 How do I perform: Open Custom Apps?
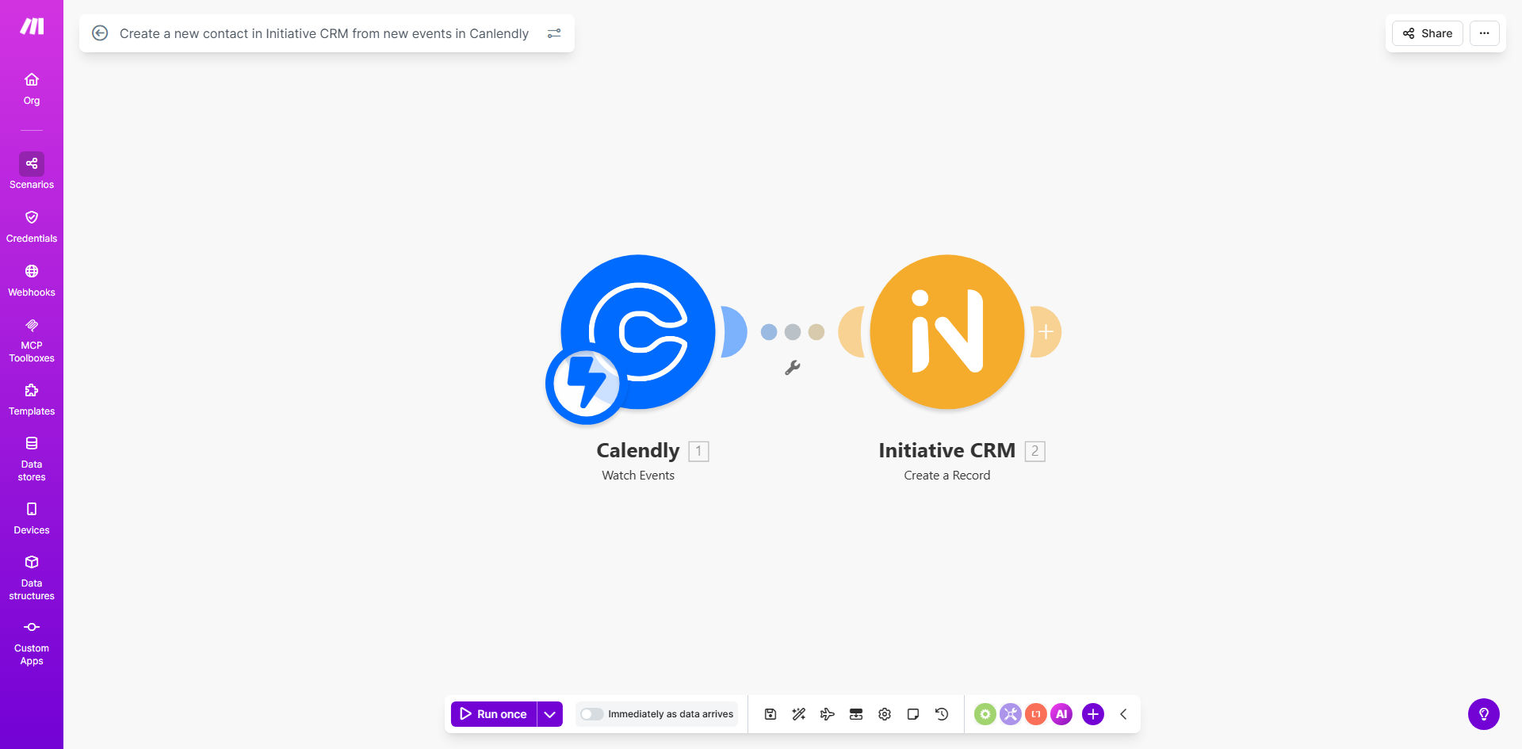(32, 643)
